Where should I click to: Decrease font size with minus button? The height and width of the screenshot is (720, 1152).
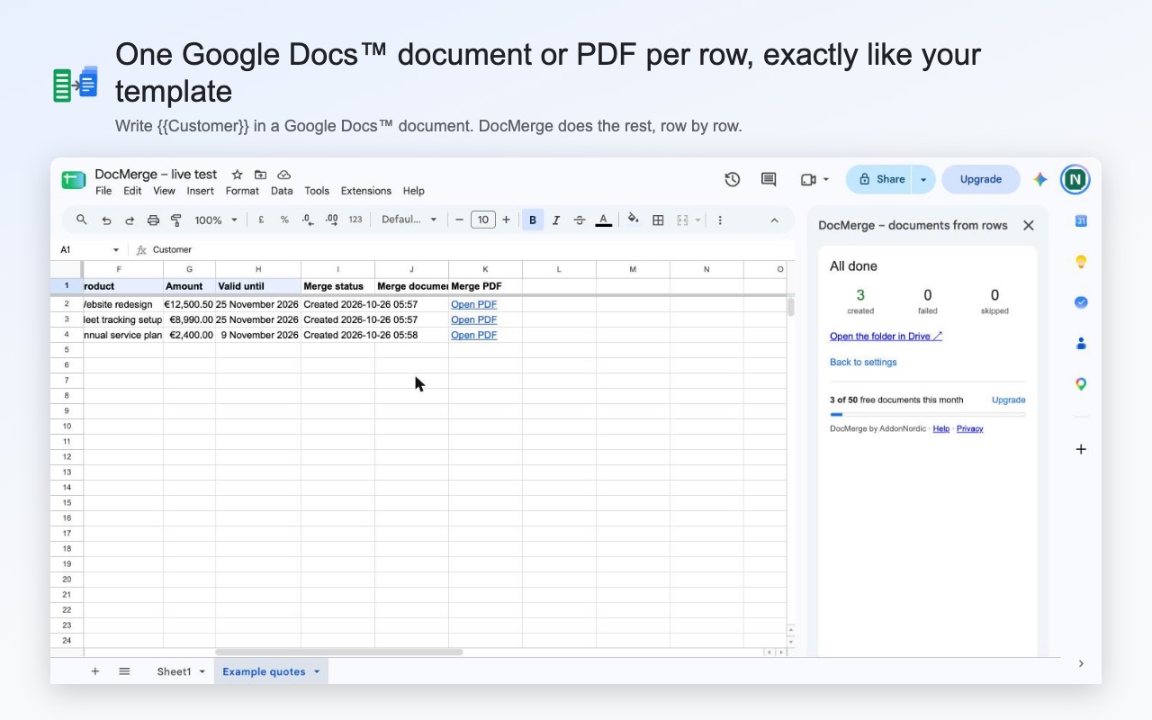pyautogui.click(x=459, y=220)
